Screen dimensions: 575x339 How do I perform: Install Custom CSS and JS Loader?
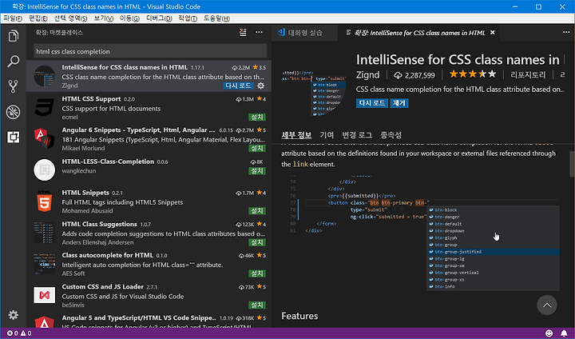click(x=257, y=305)
